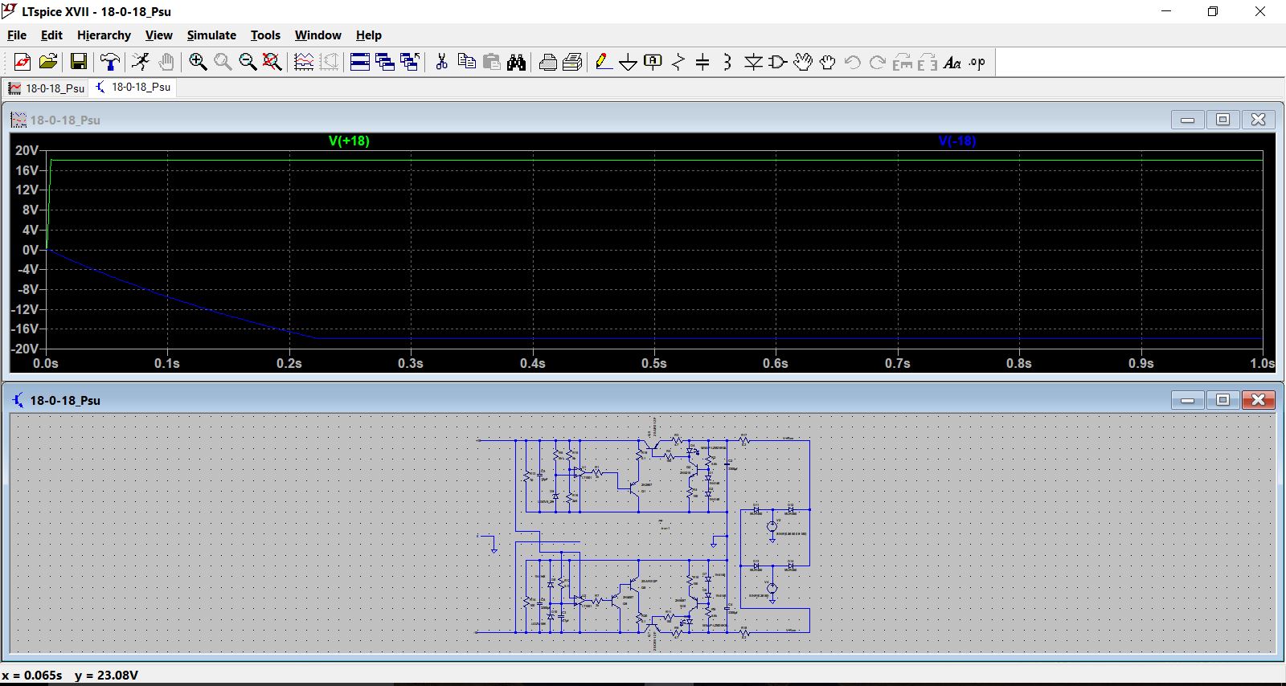Viewport: 1286px width, 686px height.
Task: Click the pan magnifier icon
Action: 223,62
